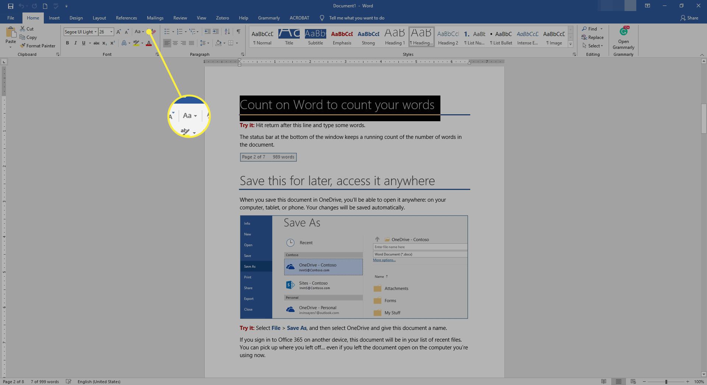Open the Borders dropdown arrow
707x385 pixels.
point(237,43)
